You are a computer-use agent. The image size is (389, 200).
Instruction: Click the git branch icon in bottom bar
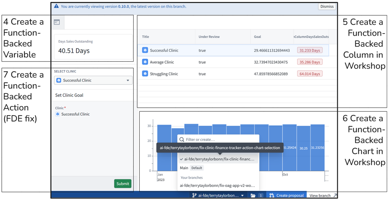[194, 195]
